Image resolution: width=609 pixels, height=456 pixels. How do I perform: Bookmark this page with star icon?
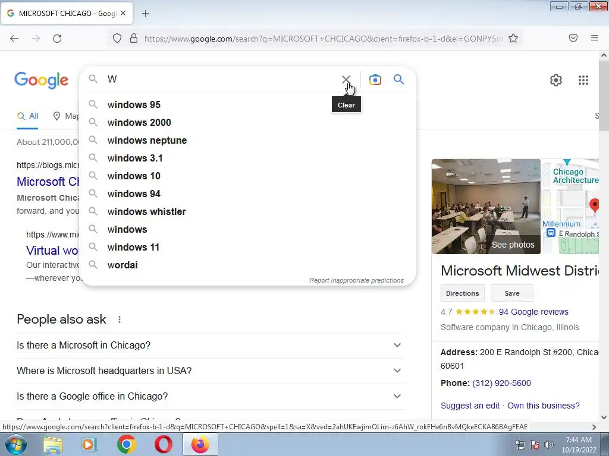(513, 38)
